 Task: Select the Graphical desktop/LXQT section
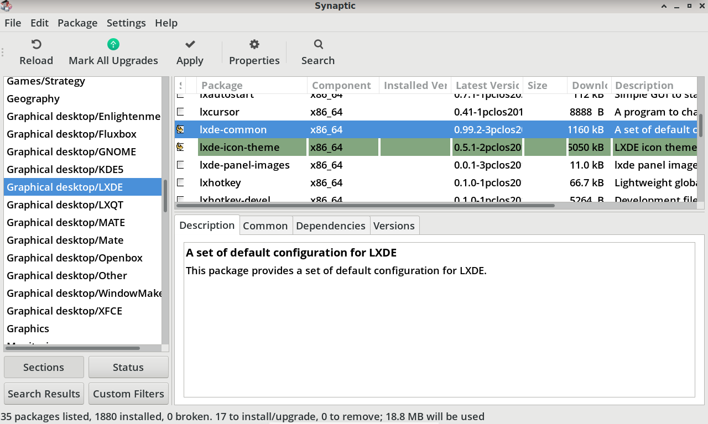(82, 205)
